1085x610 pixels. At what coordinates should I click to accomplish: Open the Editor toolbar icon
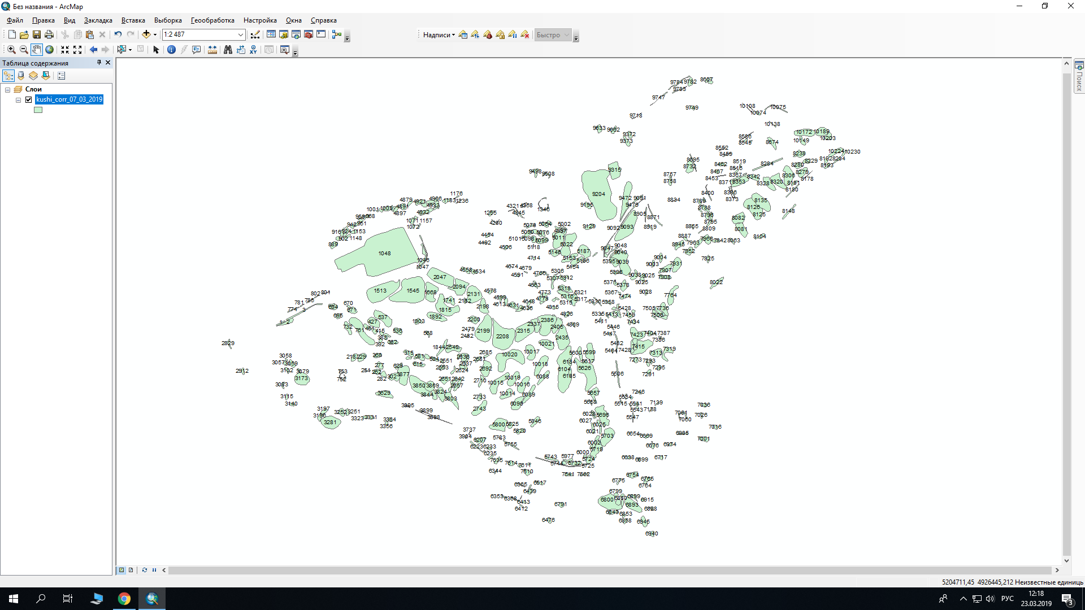(255, 34)
